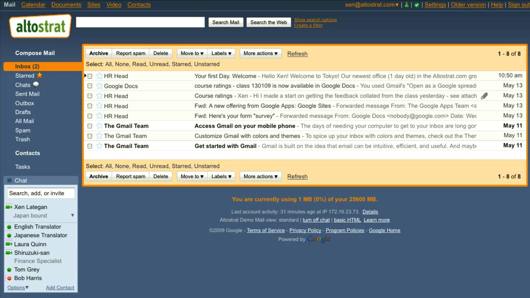The width and height of the screenshot is (530, 298).
Task: Click Bob Harris's red busy status icon
Action: pos(9,279)
